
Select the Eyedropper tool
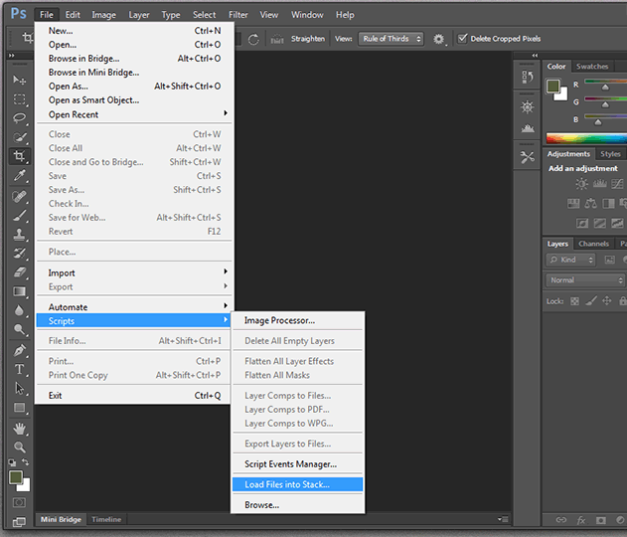pos(19,175)
